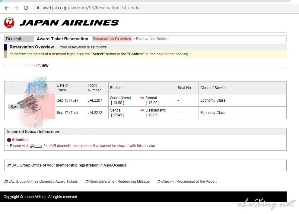Open Check-in Procedures at the Airport link
Screen dimensions: 299x214
pyautogui.click(x=189, y=182)
